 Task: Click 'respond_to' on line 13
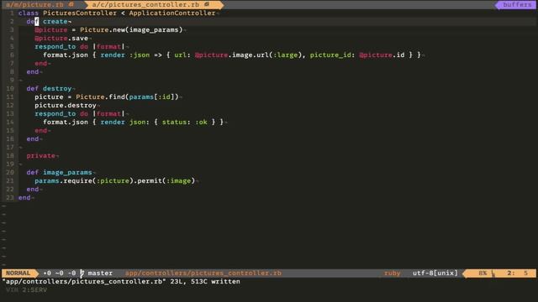pyautogui.click(x=55, y=114)
